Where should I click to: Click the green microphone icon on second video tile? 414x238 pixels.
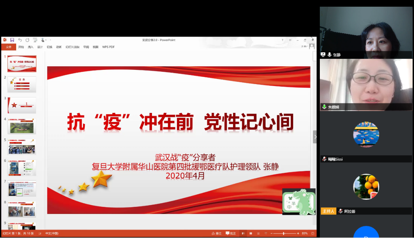coord(324,107)
